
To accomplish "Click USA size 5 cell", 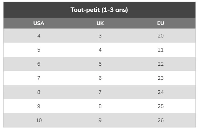I will pyautogui.click(x=39, y=50).
